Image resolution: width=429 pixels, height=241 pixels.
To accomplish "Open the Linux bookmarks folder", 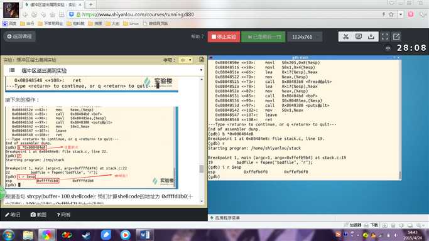I will click(x=131, y=23).
